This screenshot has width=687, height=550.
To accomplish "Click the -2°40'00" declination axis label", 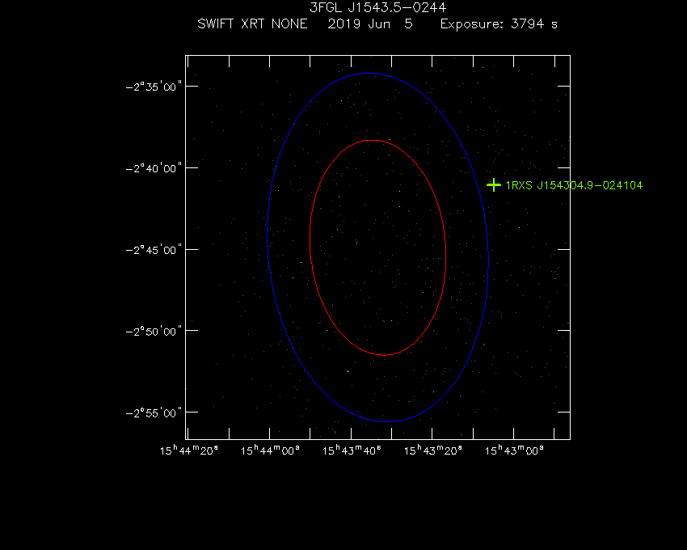I will [x=154, y=168].
